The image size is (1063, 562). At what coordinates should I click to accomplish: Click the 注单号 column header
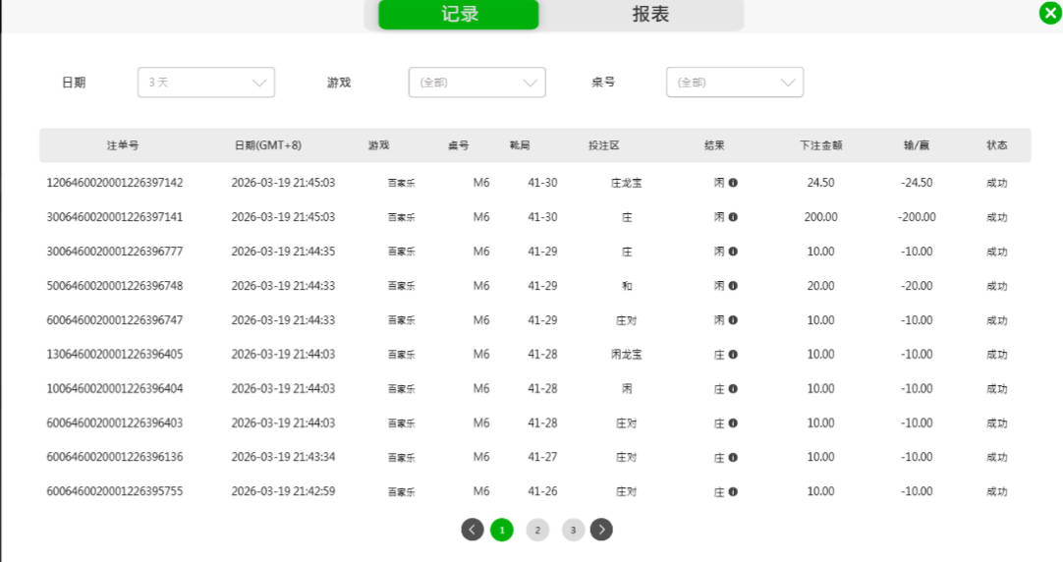pos(123,145)
